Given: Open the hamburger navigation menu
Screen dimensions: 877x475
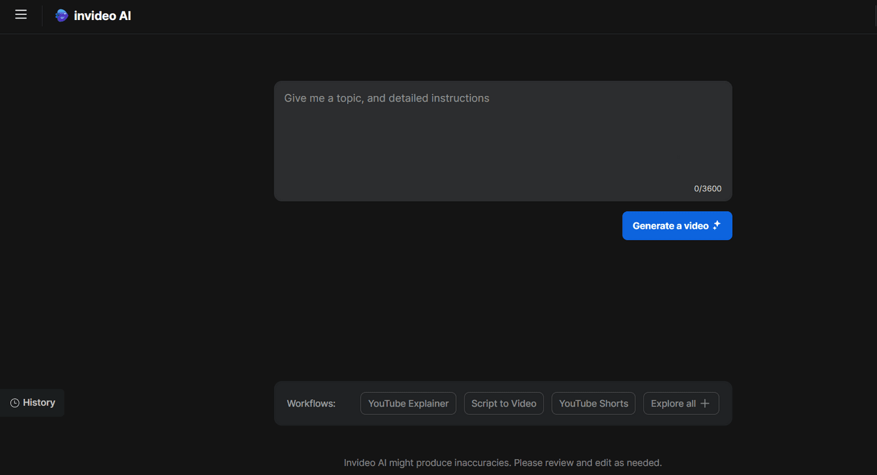Looking at the screenshot, I should pos(21,14).
